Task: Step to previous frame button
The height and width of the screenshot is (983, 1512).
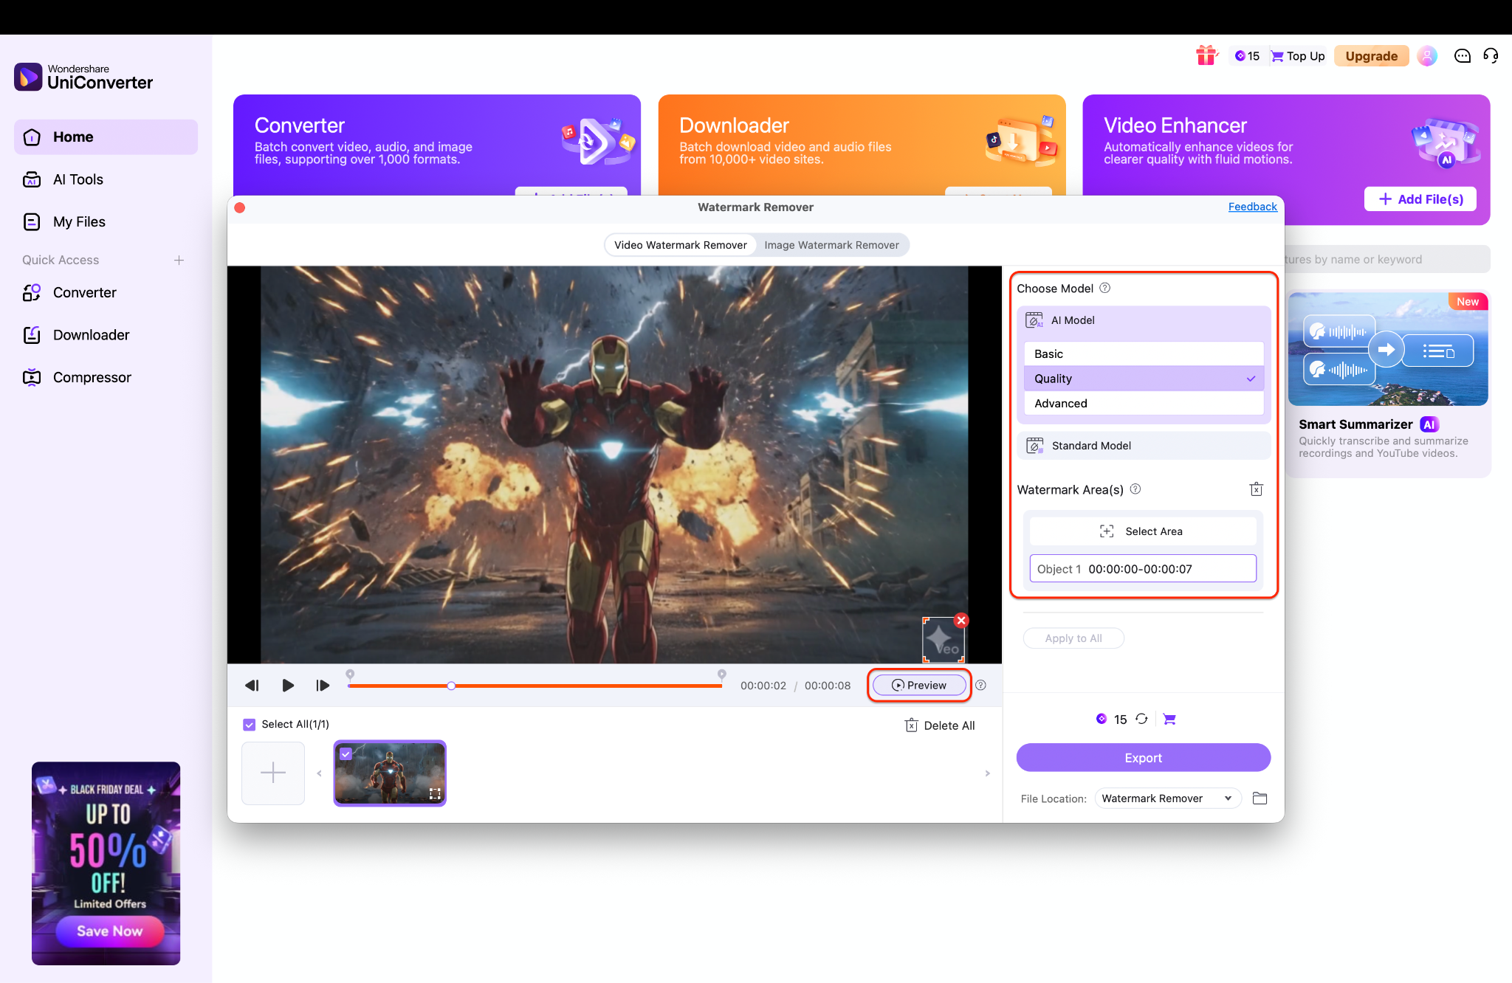Action: tap(252, 686)
